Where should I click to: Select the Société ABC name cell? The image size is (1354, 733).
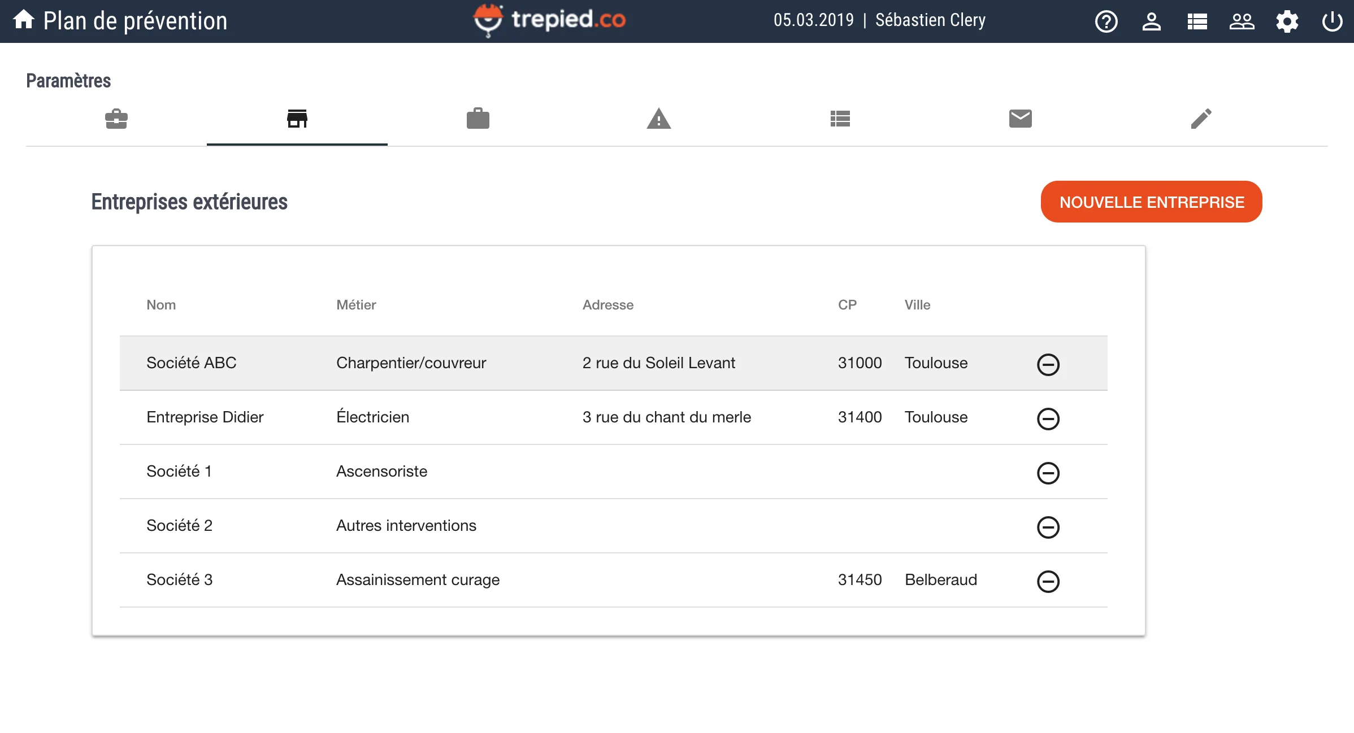(191, 363)
